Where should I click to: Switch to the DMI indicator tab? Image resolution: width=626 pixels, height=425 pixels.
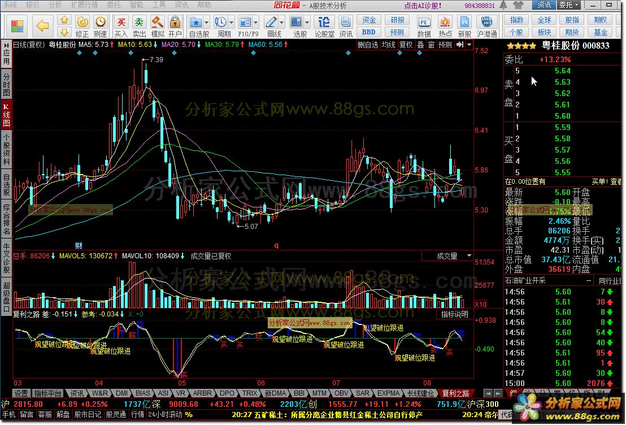[x=122, y=393]
